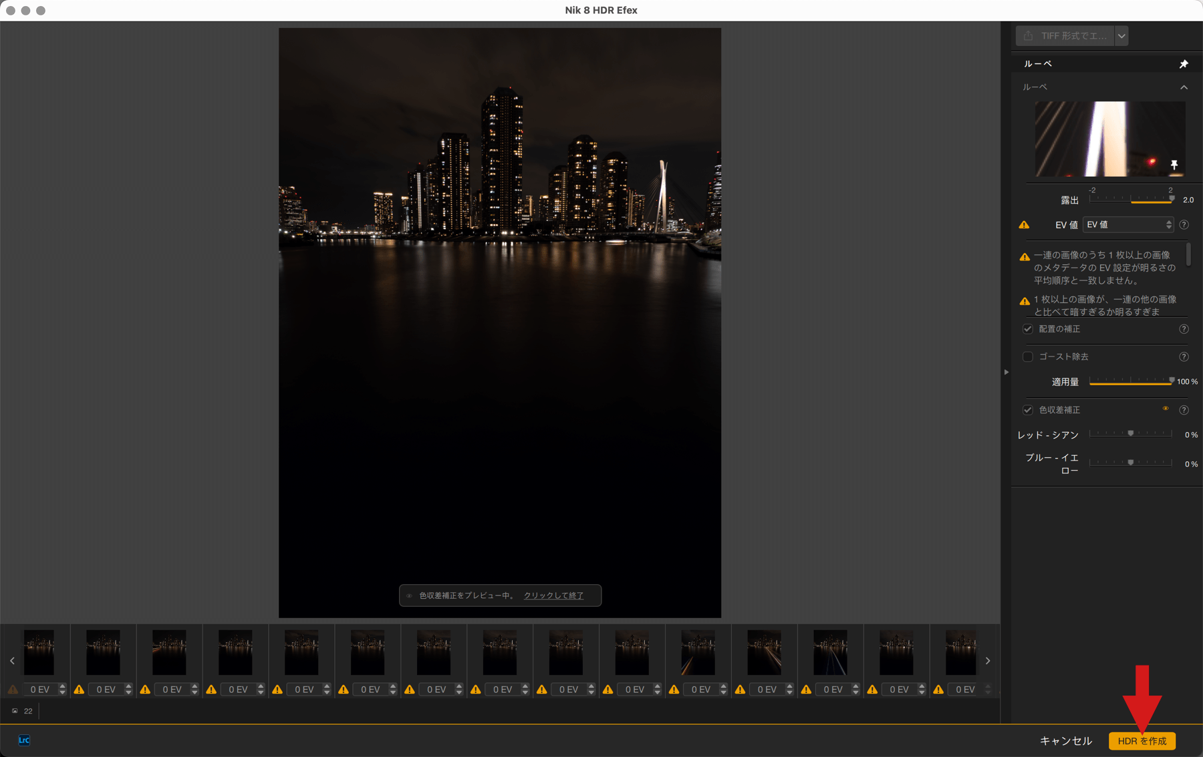
Task: Click the warning triangle left of the EV 値 label
Action: [x=1024, y=225]
